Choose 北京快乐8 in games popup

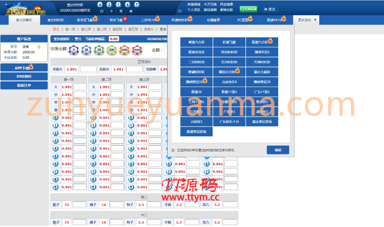click(x=229, y=82)
